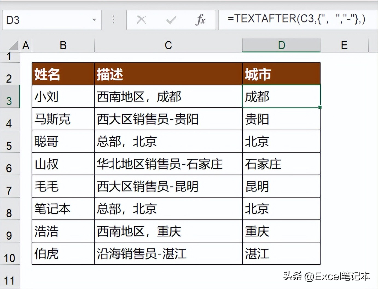
Task: Click city cell 重庆 in column D
Action: coord(281,231)
